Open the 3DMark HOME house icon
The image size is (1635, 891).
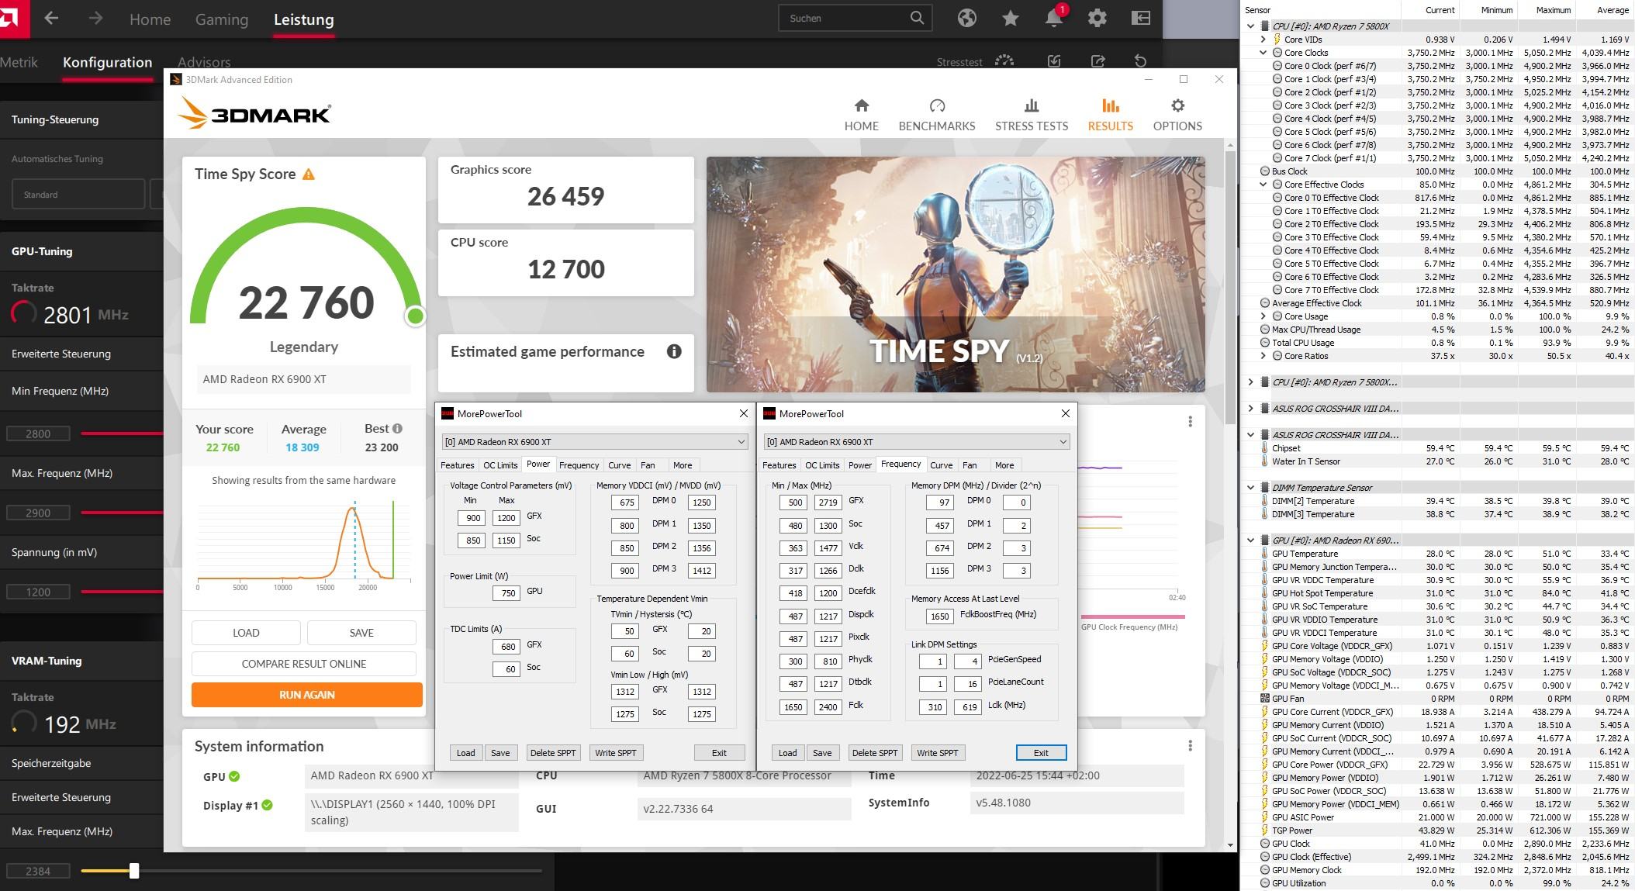tap(861, 105)
